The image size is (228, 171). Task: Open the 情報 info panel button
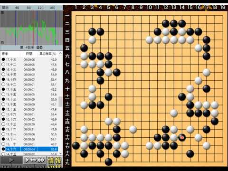click(55, 161)
